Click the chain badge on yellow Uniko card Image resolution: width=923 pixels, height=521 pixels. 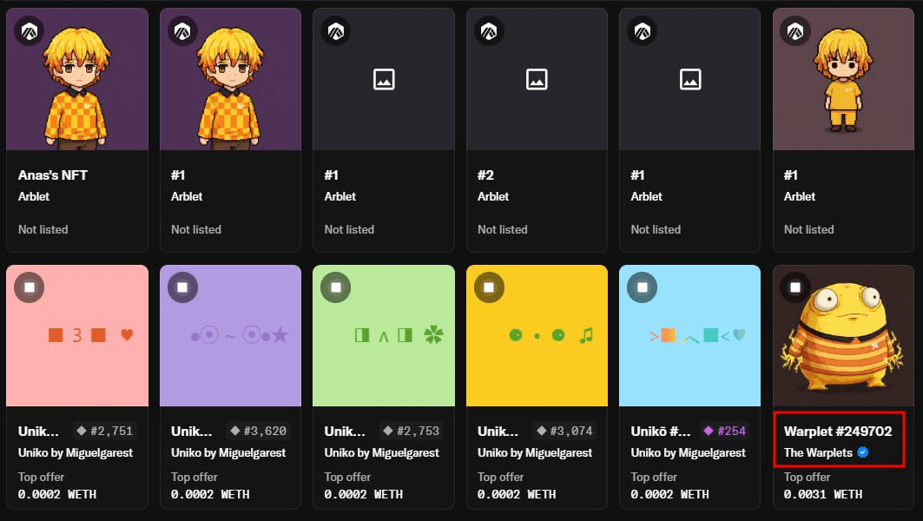point(489,287)
